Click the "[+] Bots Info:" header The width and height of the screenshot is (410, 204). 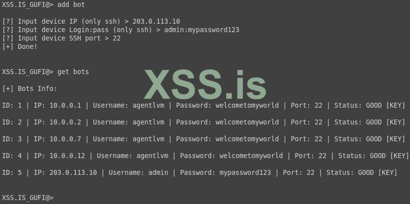(30, 88)
